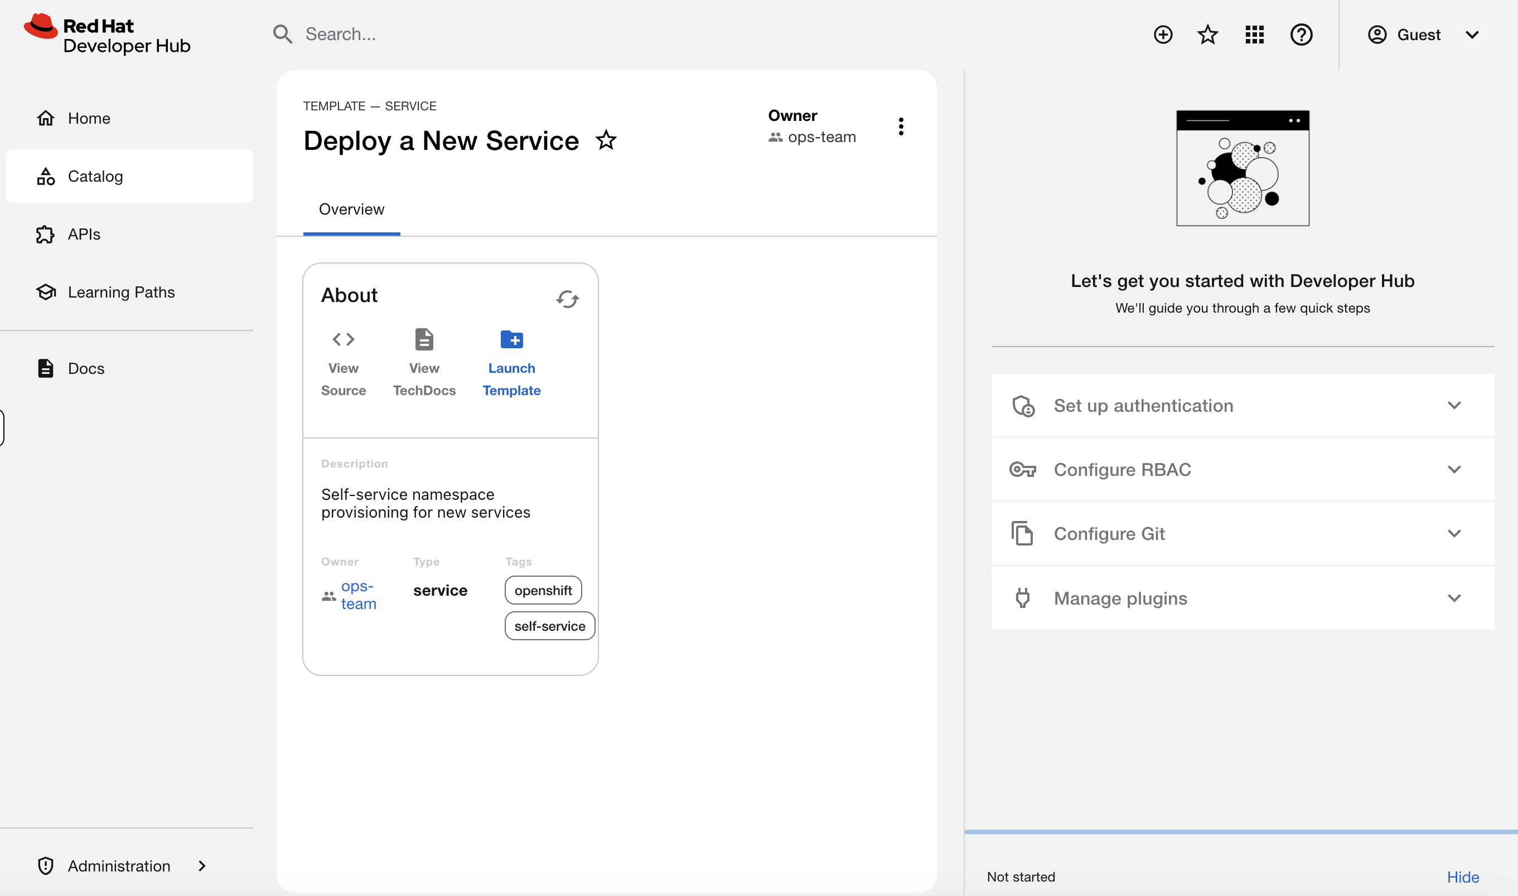The image size is (1518, 896).
Task: Favorite Deploy a New Service star
Action: click(606, 140)
